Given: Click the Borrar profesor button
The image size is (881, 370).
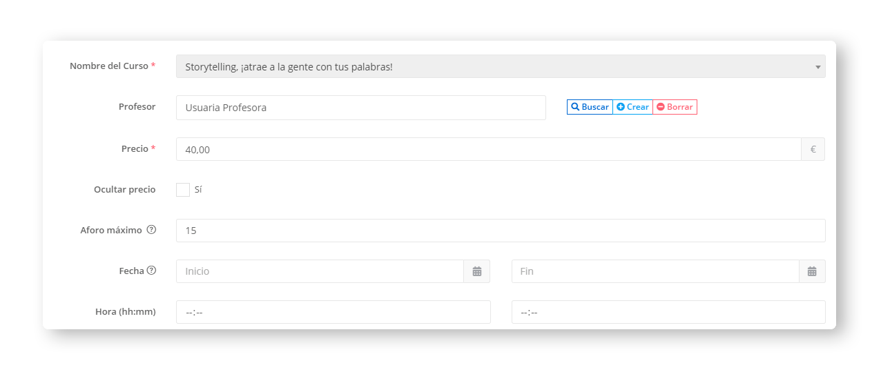Looking at the screenshot, I should pos(675,107).
